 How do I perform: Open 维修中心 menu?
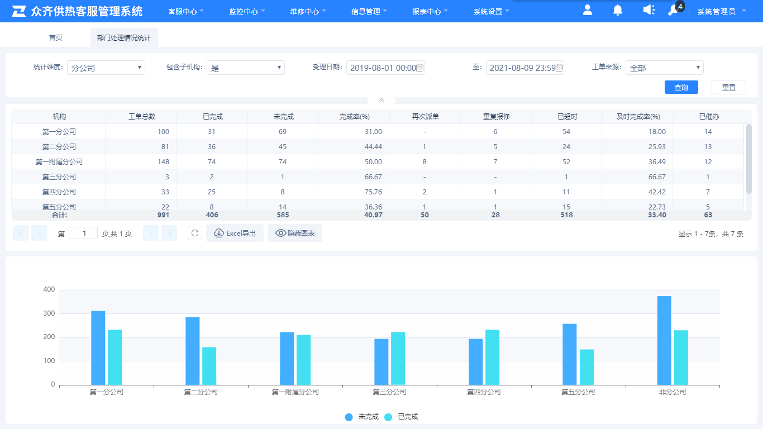[x=308, y=11]
